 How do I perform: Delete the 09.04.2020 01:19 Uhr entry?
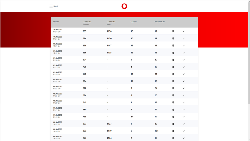(x=173, y=109)
